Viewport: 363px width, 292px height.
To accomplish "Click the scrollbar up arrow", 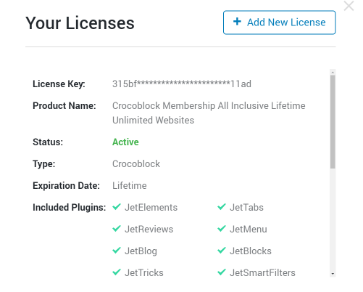I will [333, 72].
